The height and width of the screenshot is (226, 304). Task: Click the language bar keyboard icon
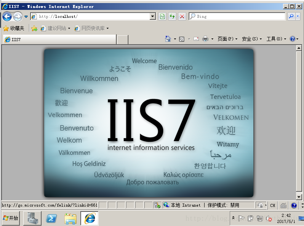point(283,205)
